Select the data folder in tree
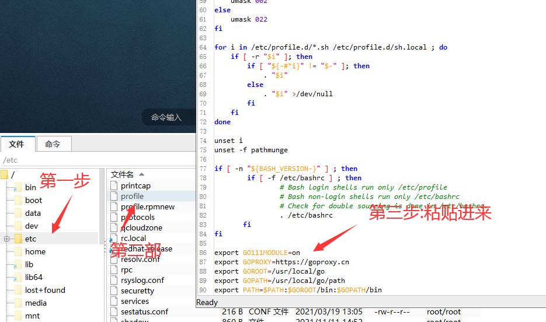 33,213
